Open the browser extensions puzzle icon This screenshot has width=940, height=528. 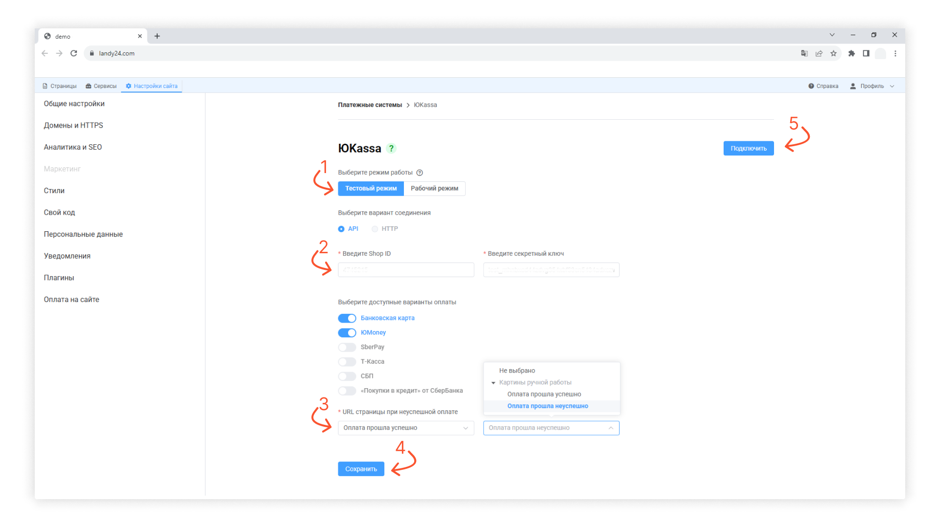pyautogui.click(x=851, y=53)
